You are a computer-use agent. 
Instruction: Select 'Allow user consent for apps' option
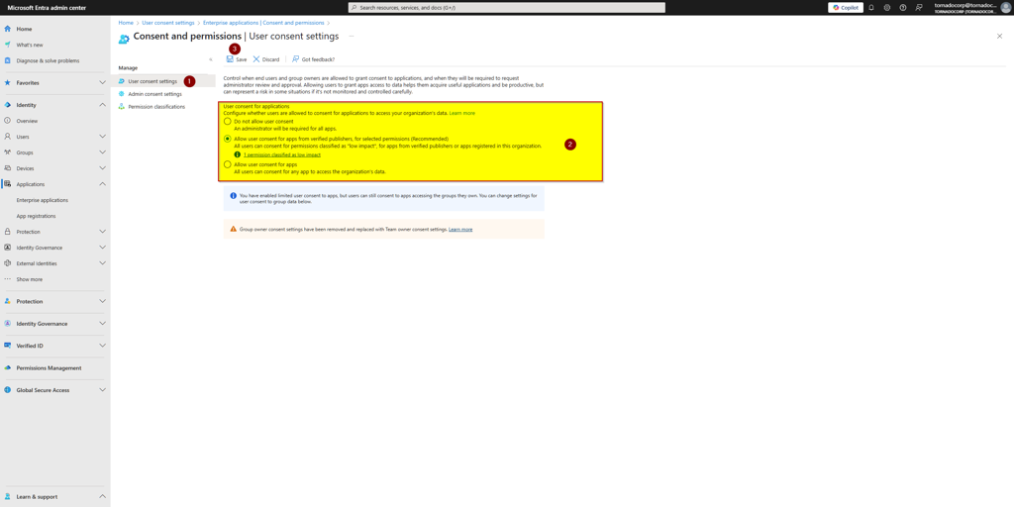(228, 164)
